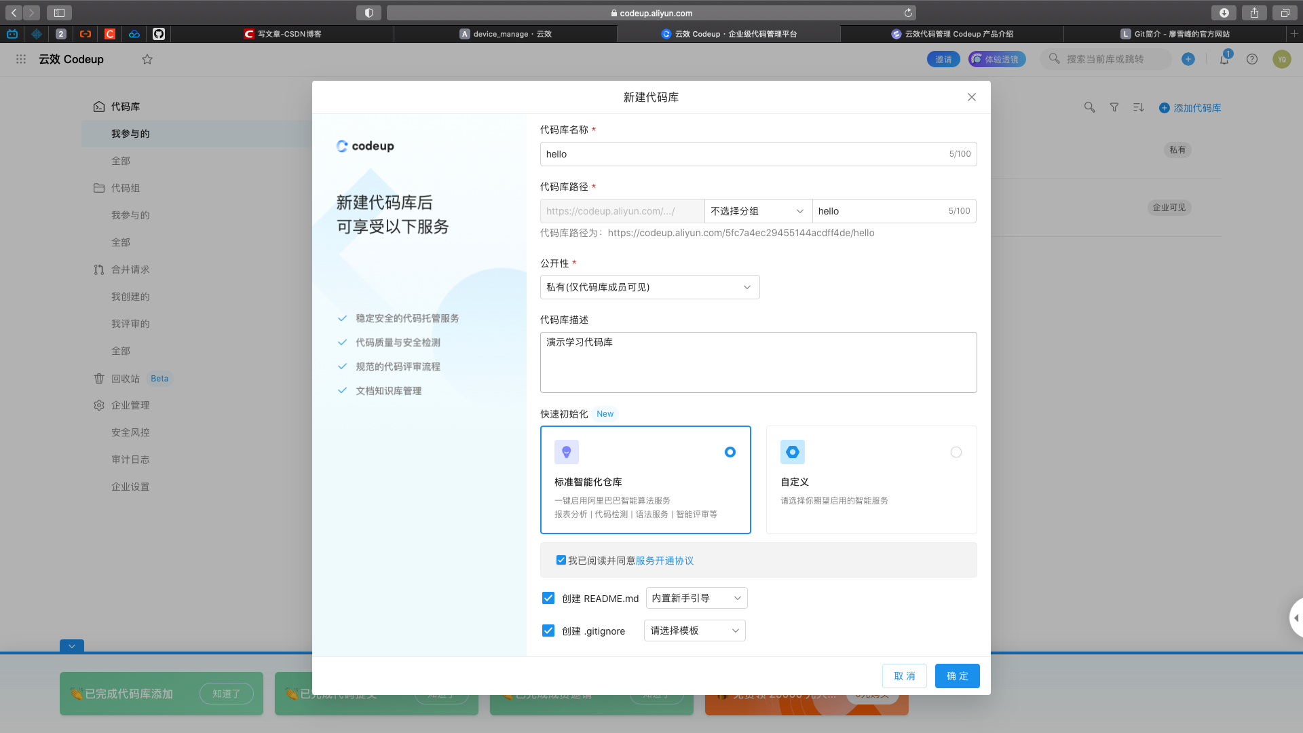Select the 自定义 initialization radio option
Viewport: 1303px width, 733px height.
point(956,452)
